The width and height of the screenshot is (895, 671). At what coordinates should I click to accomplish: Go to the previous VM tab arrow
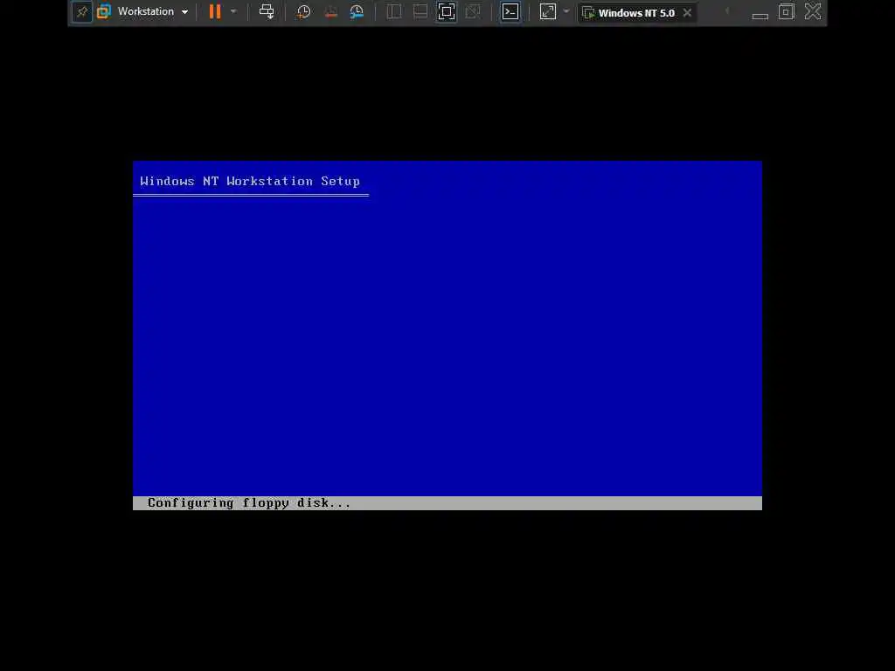(727, 11)
